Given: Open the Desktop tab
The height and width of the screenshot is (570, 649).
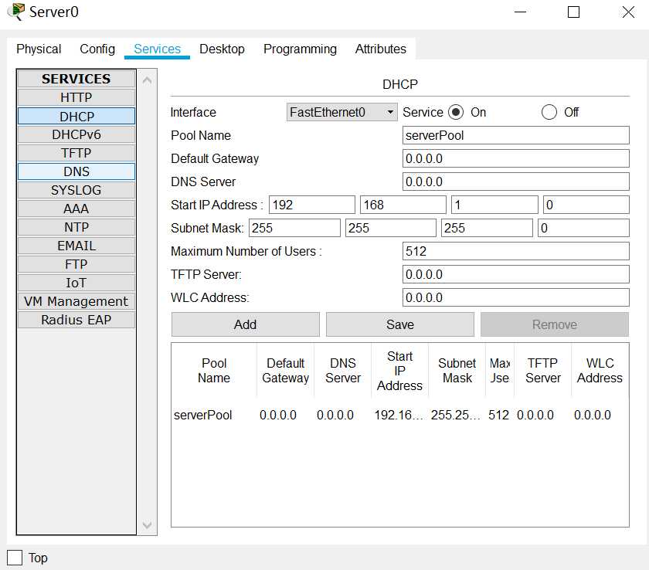Looking at the screenshot, I should (222, 49).
